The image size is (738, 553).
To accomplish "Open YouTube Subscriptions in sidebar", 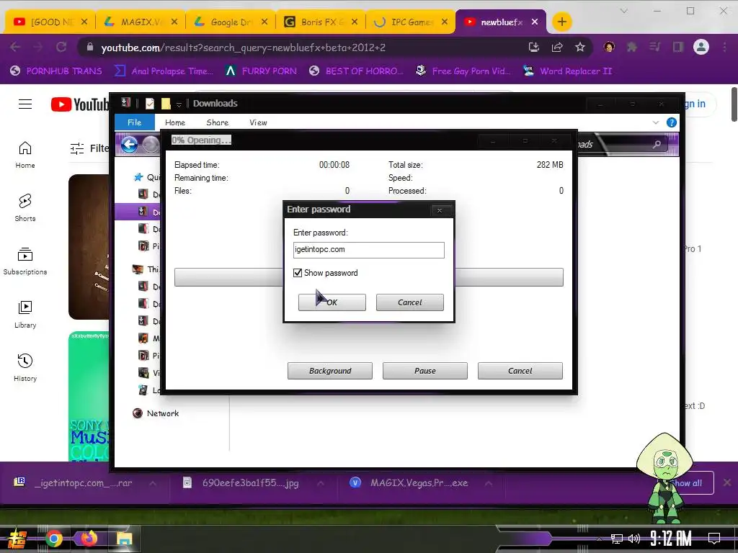I will (x=25, y=261).
